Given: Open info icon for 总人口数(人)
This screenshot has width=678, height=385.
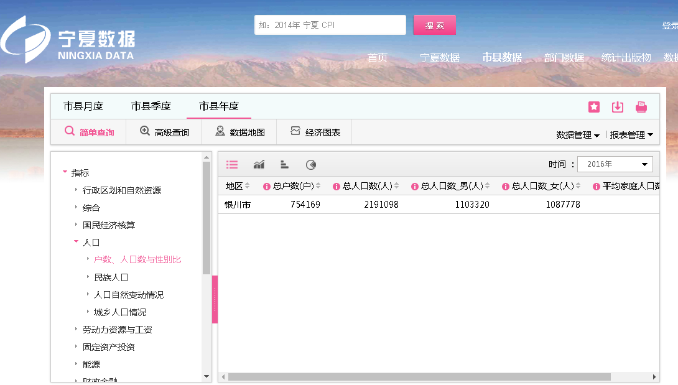Looking at the screenshot, I should [x=336, y=187].
